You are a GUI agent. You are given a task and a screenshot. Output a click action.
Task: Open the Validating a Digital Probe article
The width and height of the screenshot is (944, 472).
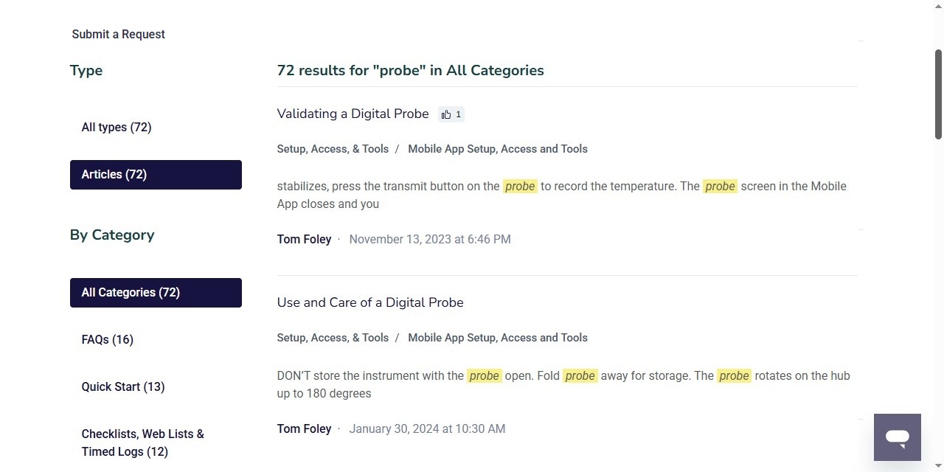[x=353, y=114]
